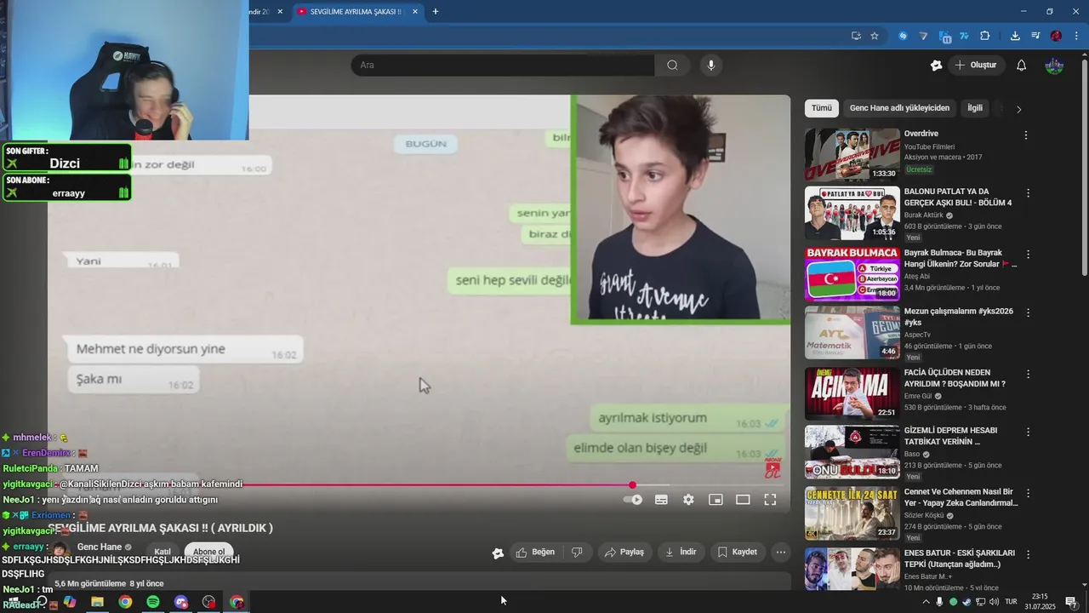The height and width of the screenshot is (613, 1089).
Task: Enter fullscreen video mode
Action: tap(770, 500)
